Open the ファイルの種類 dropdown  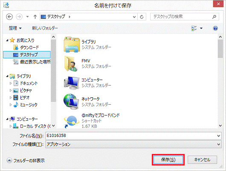133,144
